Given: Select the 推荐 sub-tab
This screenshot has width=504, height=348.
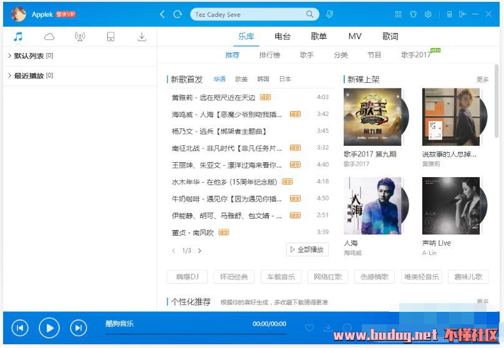Looking at the screenshot, I should (233, 55).
